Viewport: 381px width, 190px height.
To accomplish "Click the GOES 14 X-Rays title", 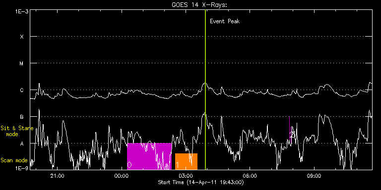I will pyautogui.click(x=199, y=5).
